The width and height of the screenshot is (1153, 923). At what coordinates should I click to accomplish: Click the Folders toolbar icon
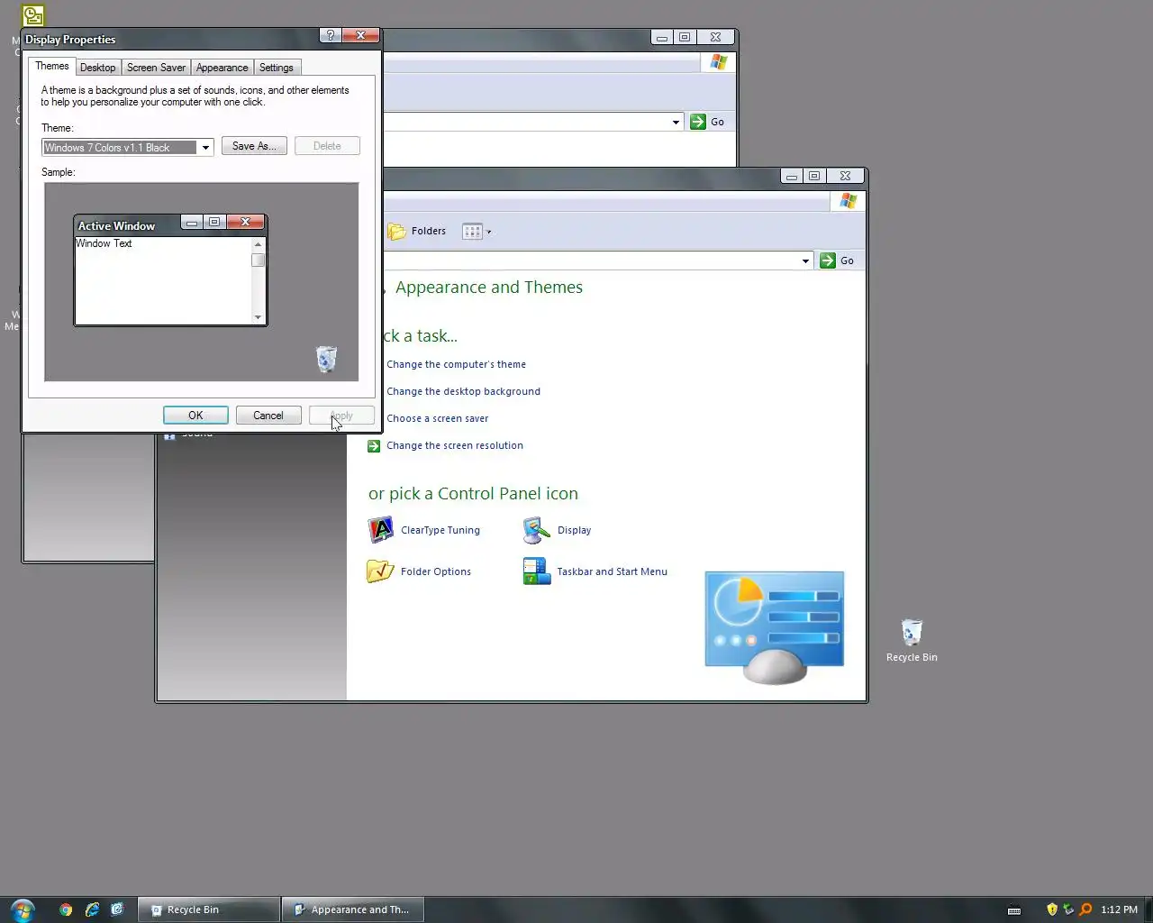[397, 232]
